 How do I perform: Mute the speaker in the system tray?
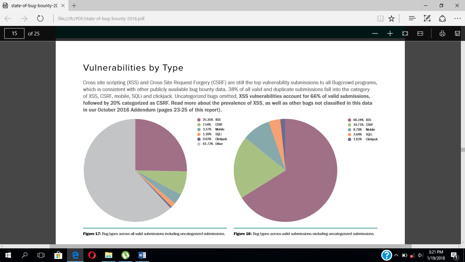tap(420, 255)
